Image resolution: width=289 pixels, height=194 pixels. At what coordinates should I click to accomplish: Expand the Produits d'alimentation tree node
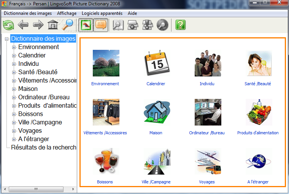point(14,106)
